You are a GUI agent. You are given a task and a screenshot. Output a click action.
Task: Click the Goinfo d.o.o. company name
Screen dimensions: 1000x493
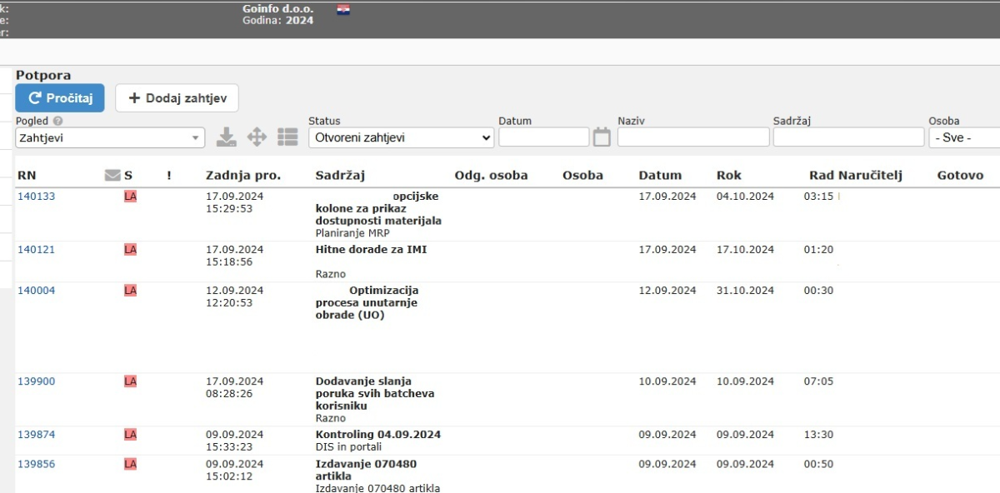tap(278, 9)
